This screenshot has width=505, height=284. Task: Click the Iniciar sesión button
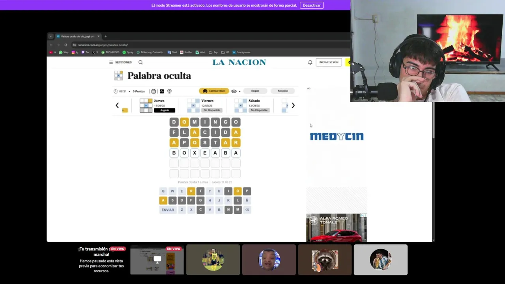point(329,62)
